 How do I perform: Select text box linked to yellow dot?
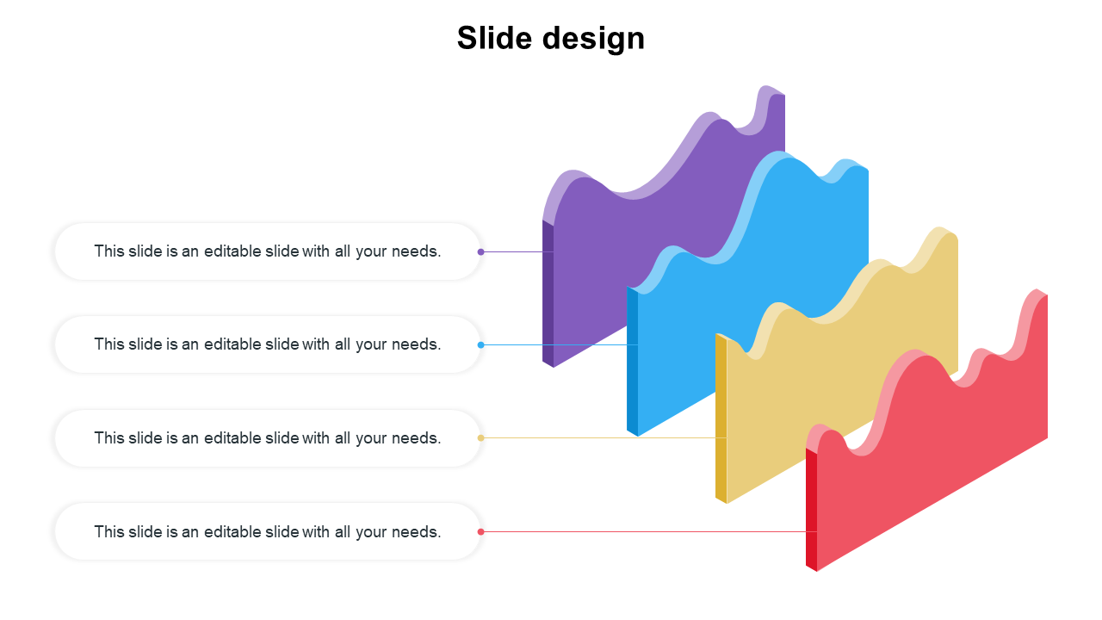268,437
